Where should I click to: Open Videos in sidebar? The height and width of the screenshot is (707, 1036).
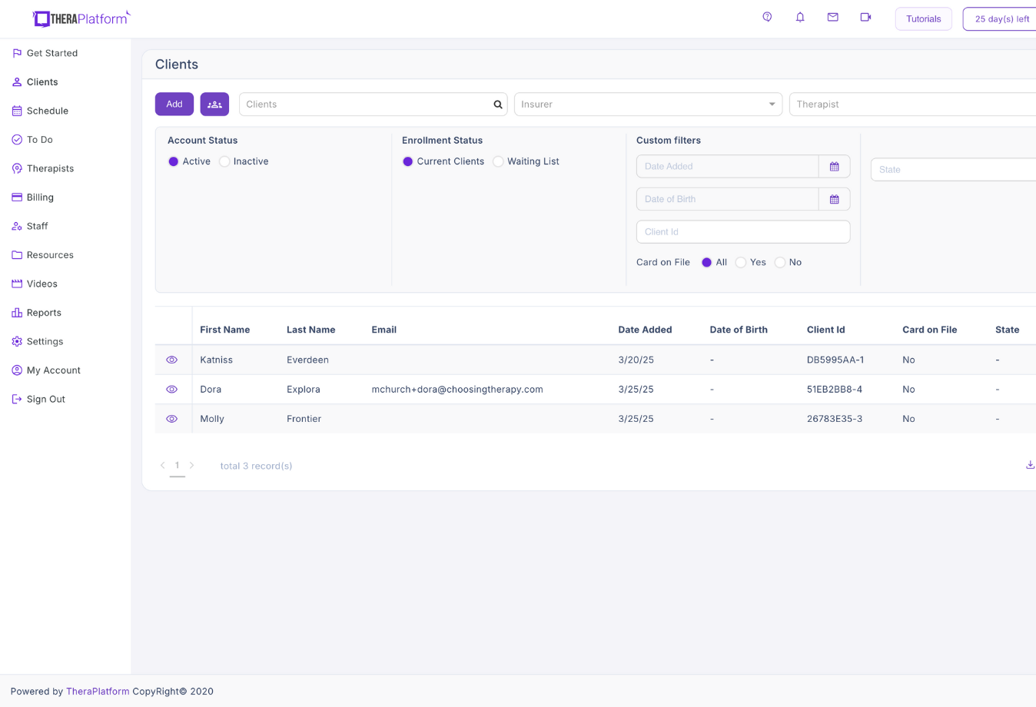click(x=35, y=284)
